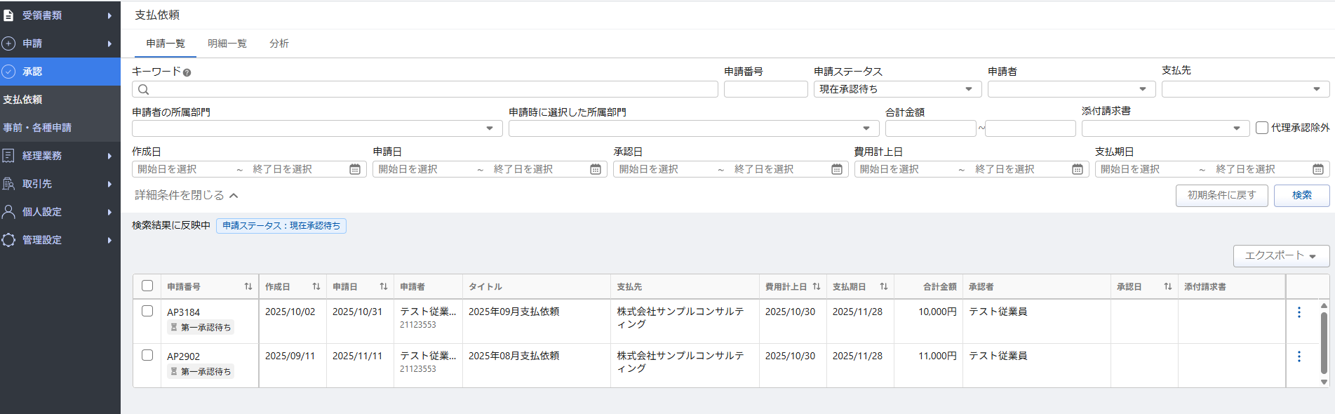The height and width of the screenshot is (414, 1335).
Task: Open the 作成日 calendar picker icon
Action: pyautogui.click(x=355, y=169)
